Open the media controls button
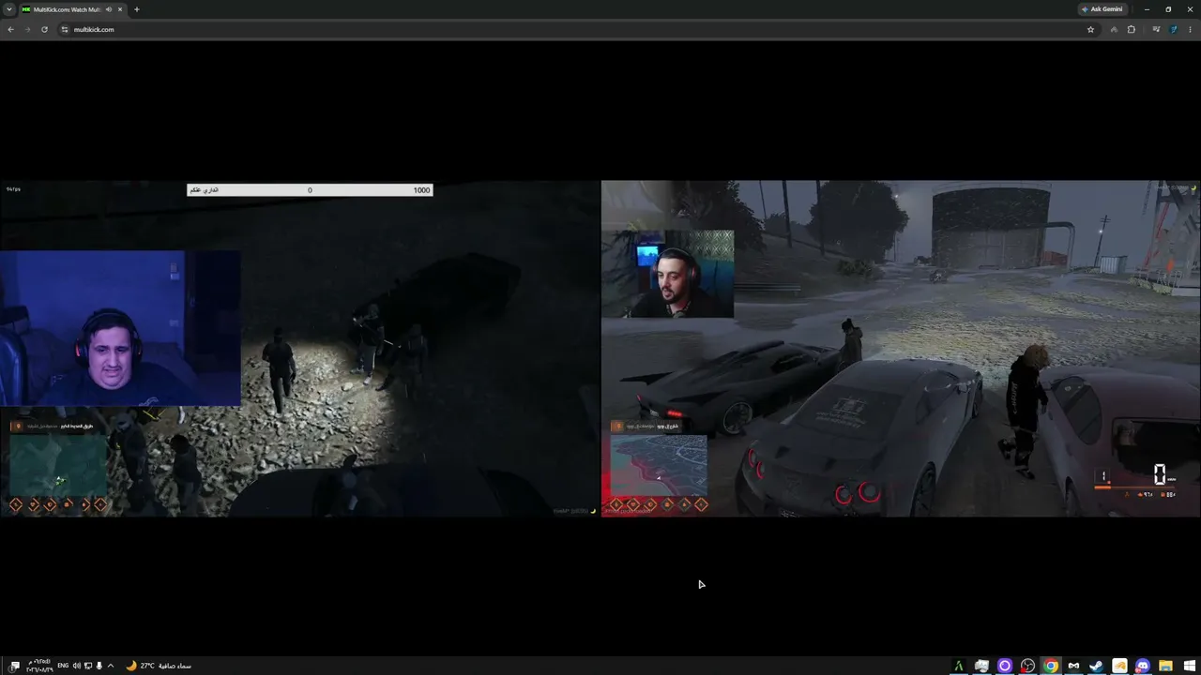 (1156, 29)
